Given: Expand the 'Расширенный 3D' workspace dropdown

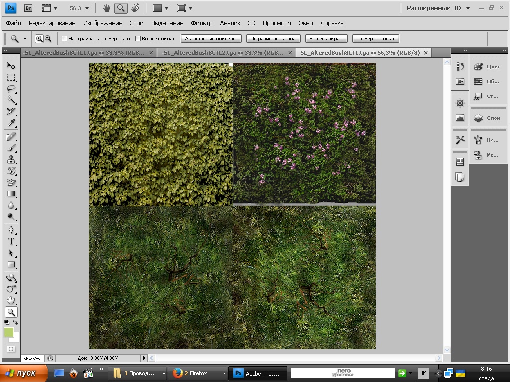Looking at the screenshot, I should coord(468,8).
